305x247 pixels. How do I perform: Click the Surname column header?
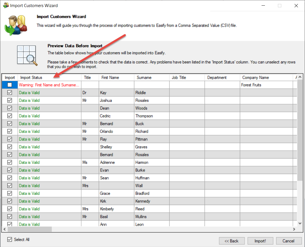144,77
